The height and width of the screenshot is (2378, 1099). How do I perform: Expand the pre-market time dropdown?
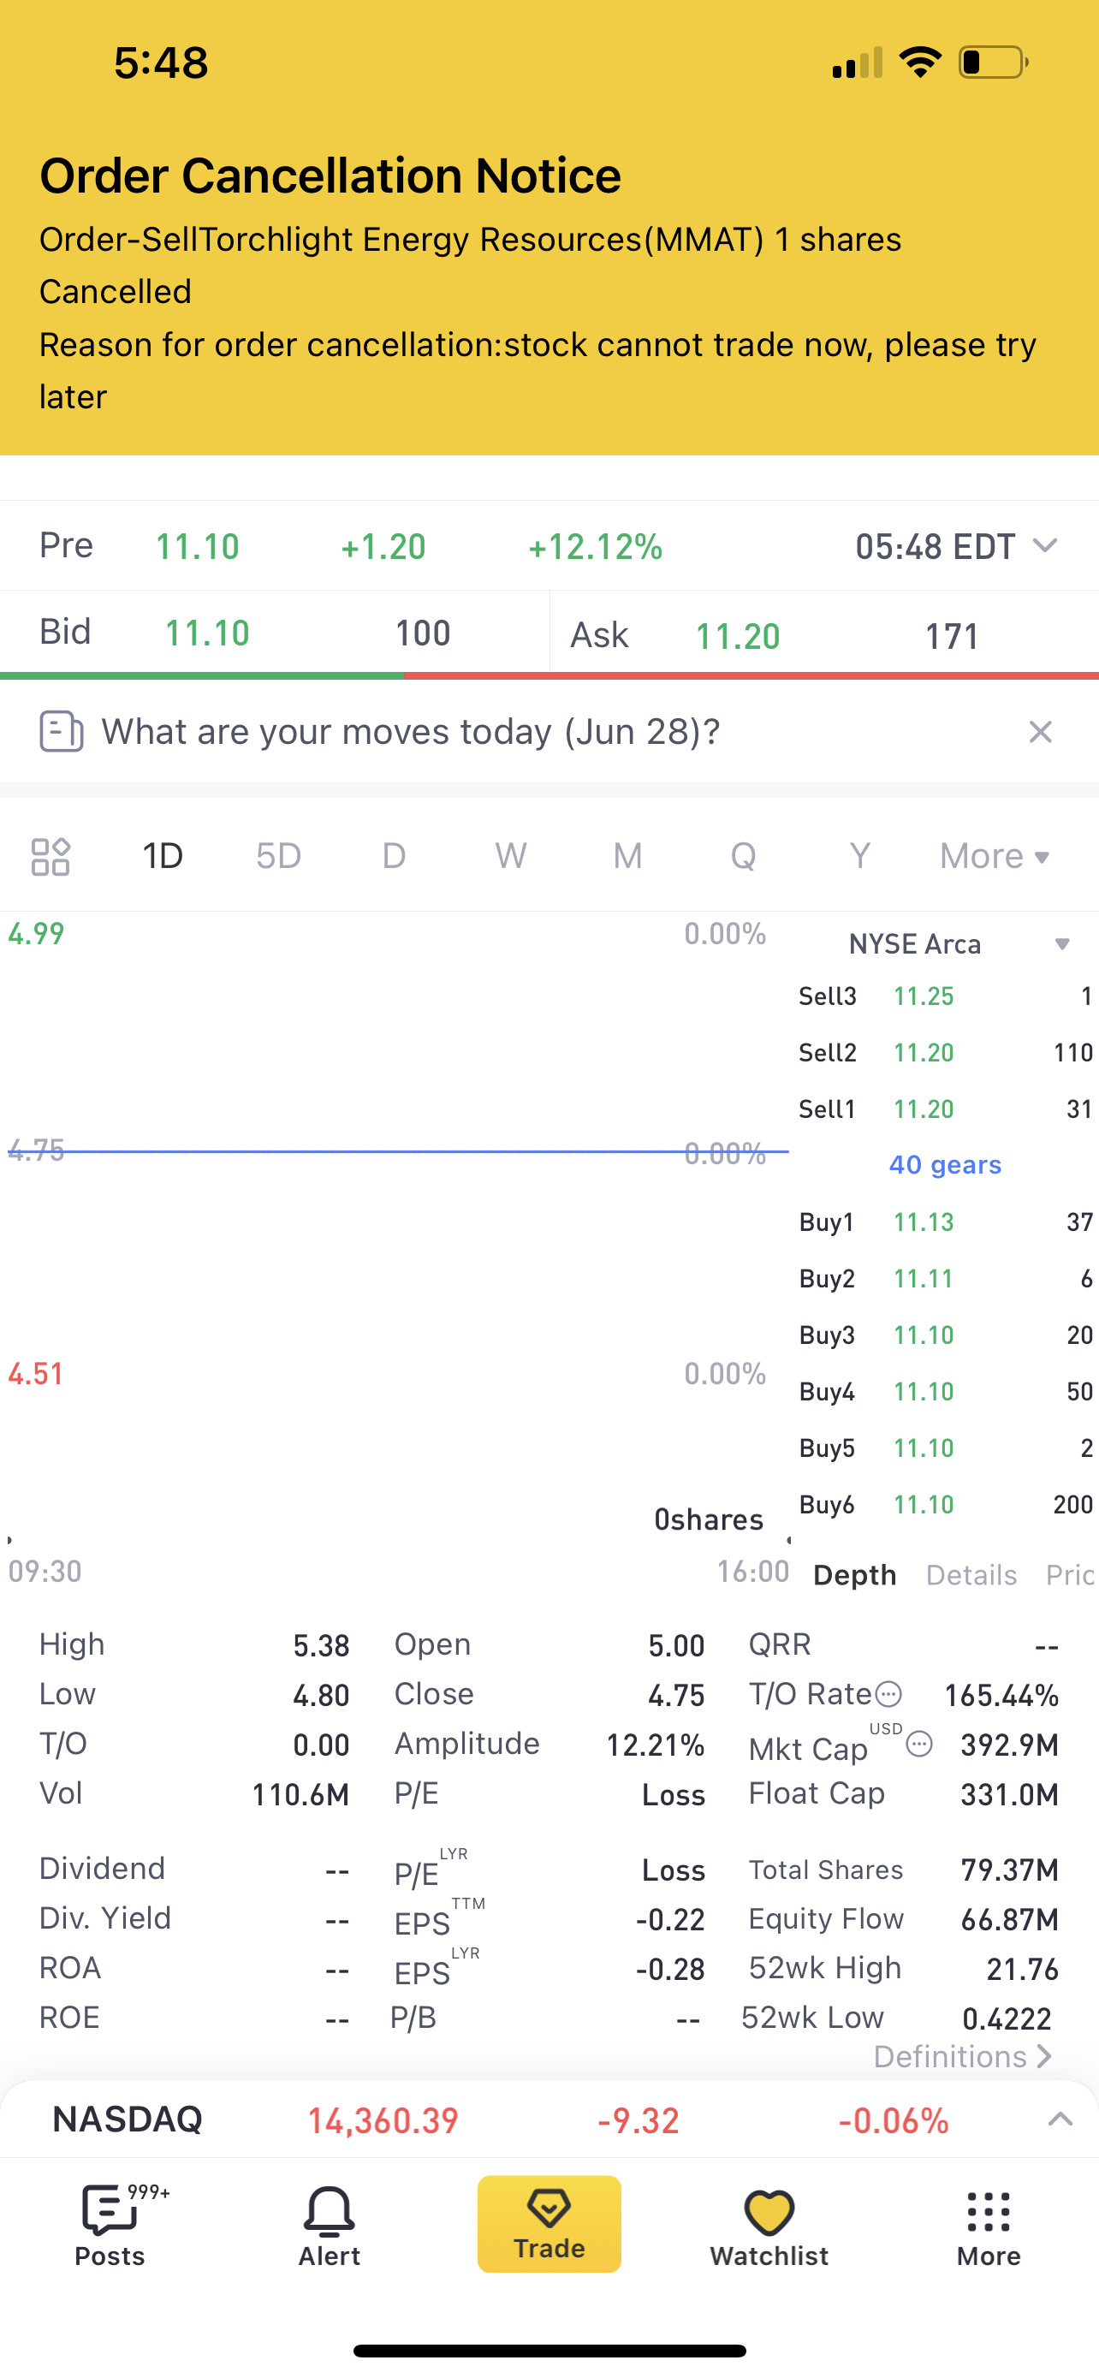(1043, 545)
